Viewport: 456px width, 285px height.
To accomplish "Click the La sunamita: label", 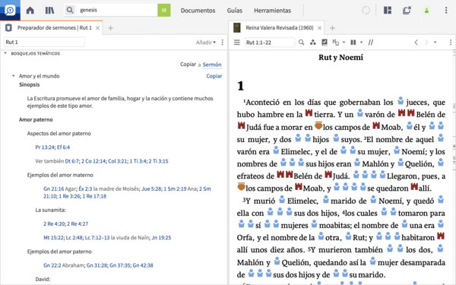I will tap(51, 210).
